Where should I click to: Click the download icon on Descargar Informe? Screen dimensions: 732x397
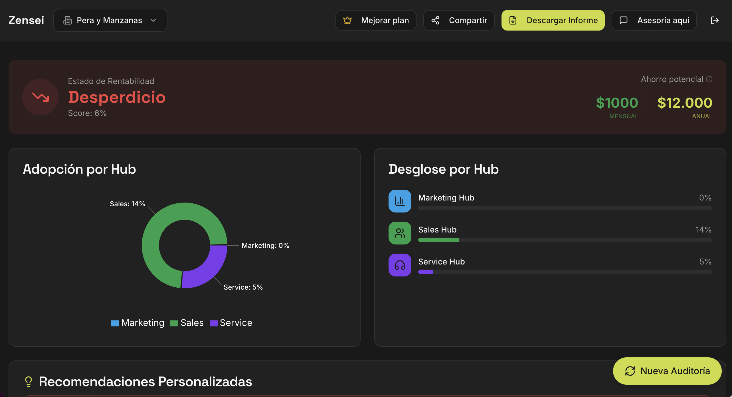click(x=513, y=20)
